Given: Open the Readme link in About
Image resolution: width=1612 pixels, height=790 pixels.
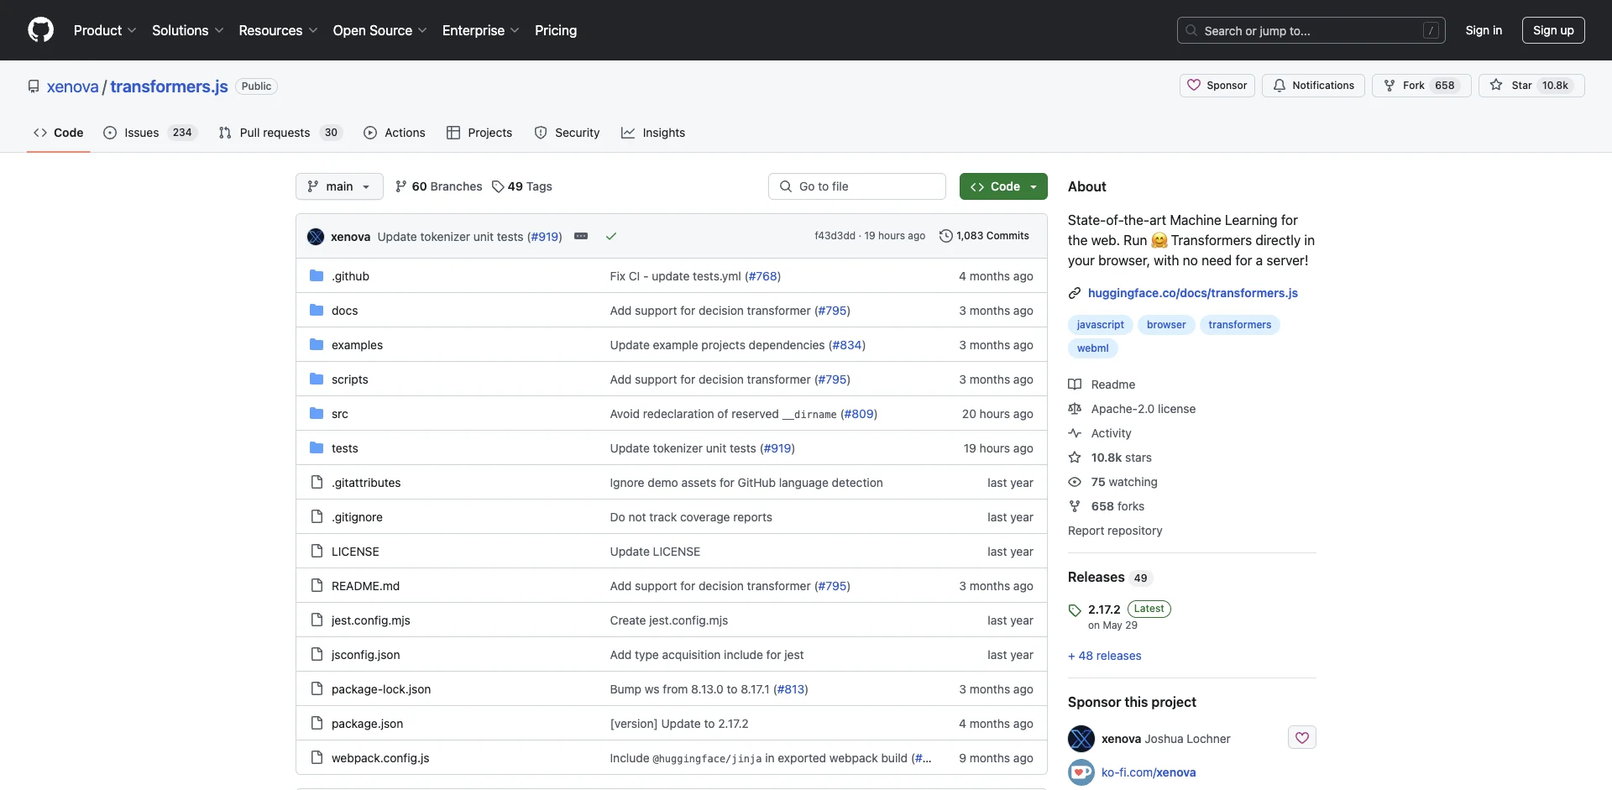Looking at the screenshot, I should tap(1102, 385).
